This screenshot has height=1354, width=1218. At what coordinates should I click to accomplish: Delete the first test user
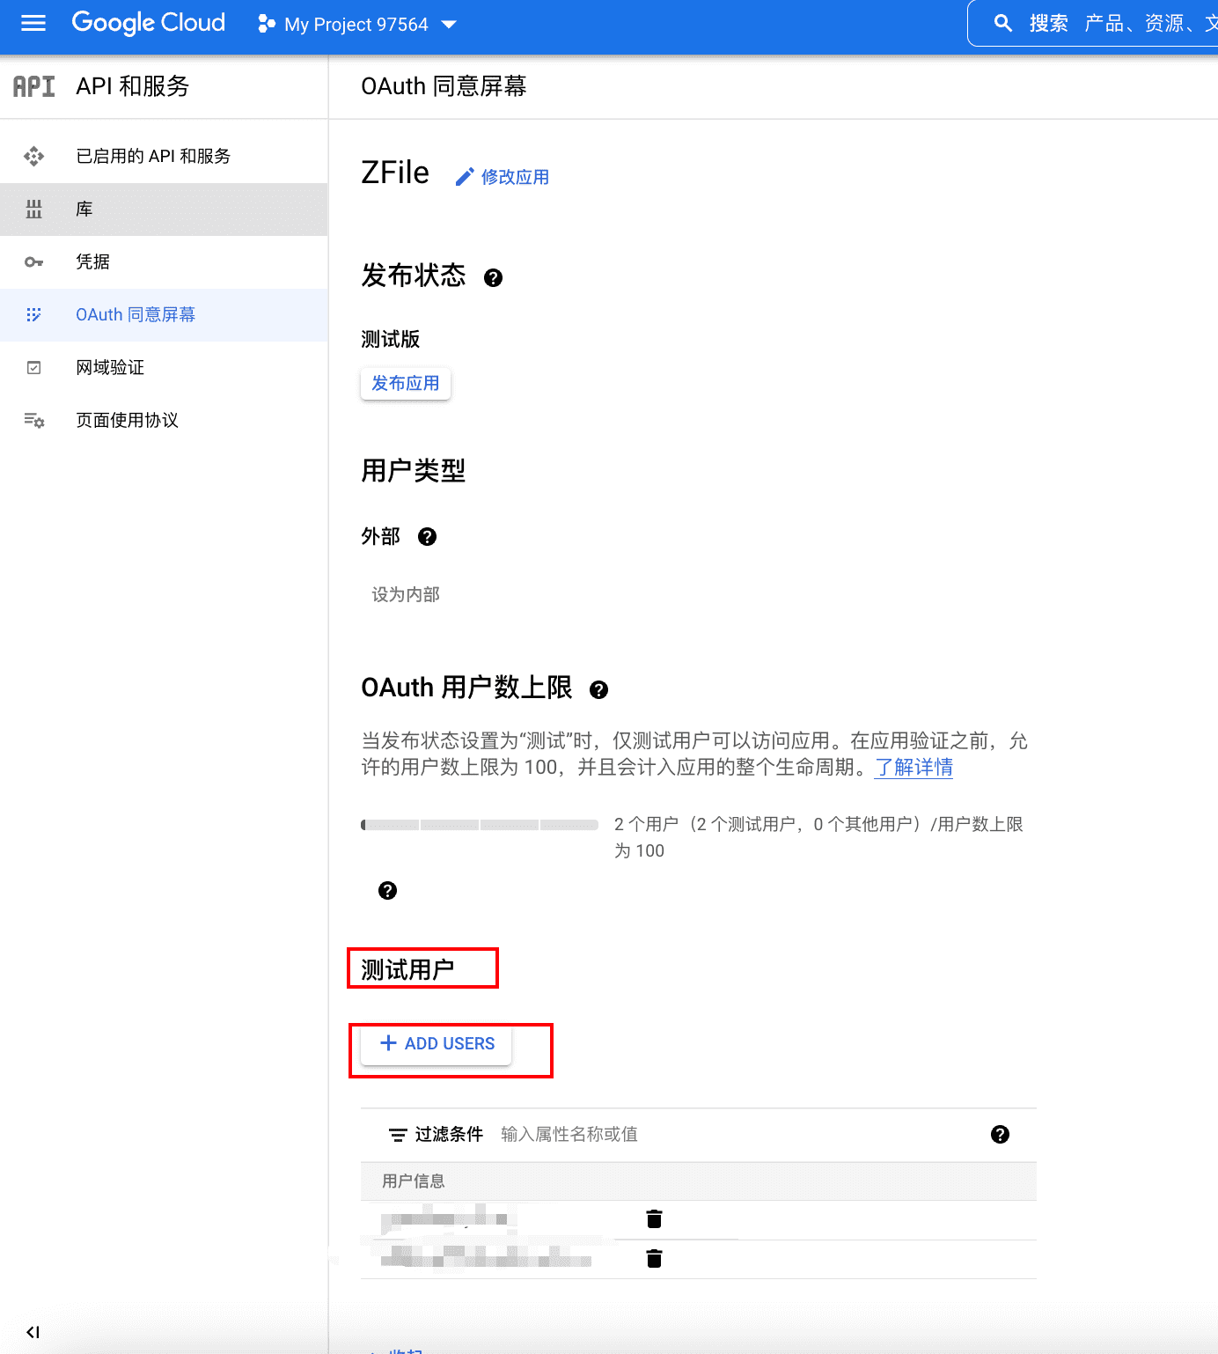[654, 1219]
